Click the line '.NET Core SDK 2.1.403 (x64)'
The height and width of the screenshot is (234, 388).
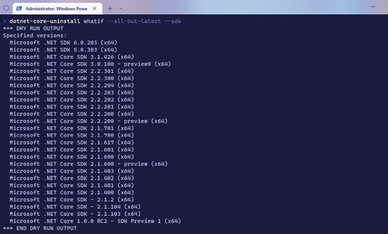(x=72, y=171)
